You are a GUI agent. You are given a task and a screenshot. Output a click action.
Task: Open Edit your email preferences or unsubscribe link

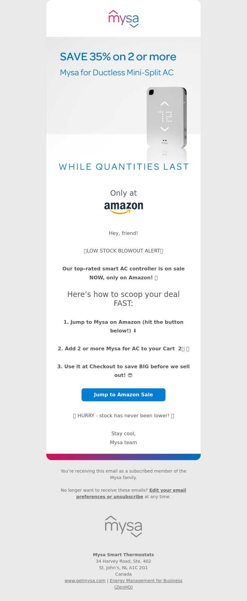[x=131, y=493]
